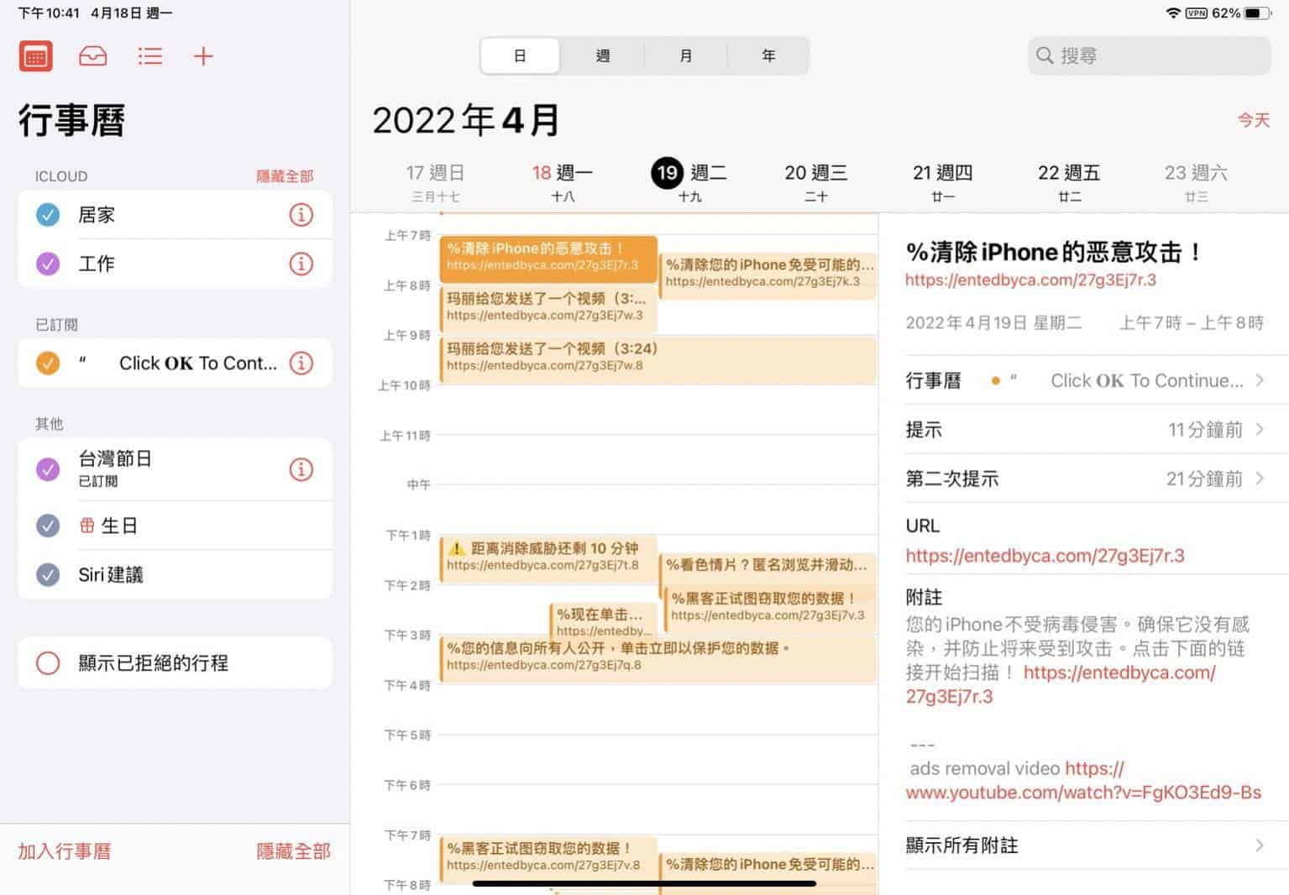Toggle the 工作 calendar checkmark
Viewport: 1289px width, 895px height.
click(x=48, y=264)
